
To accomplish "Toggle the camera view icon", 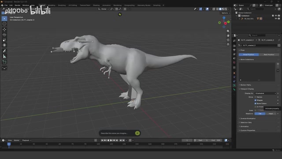I will [x=228, y=40].
